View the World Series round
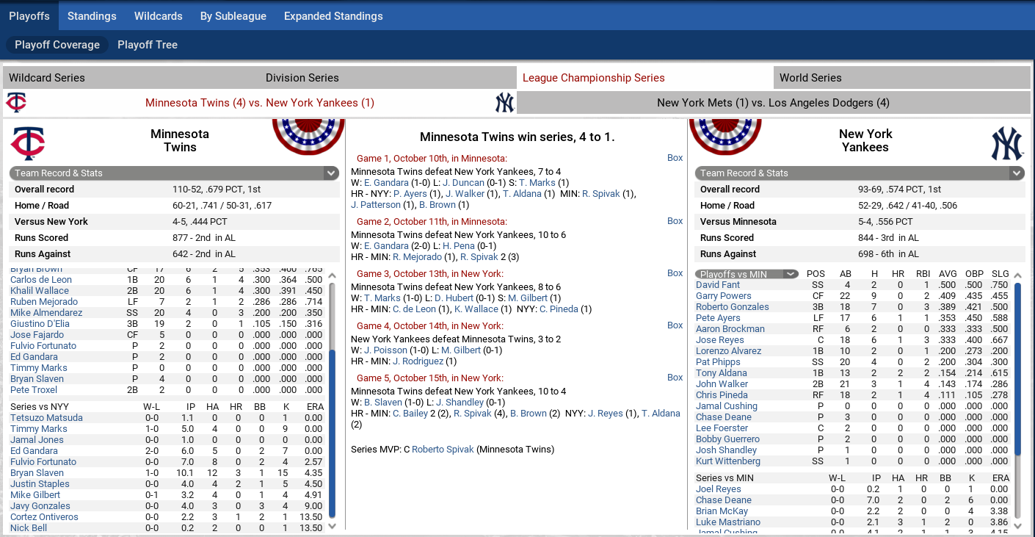Viewport: 1035px width, 537px height. [x=902, y=78]
